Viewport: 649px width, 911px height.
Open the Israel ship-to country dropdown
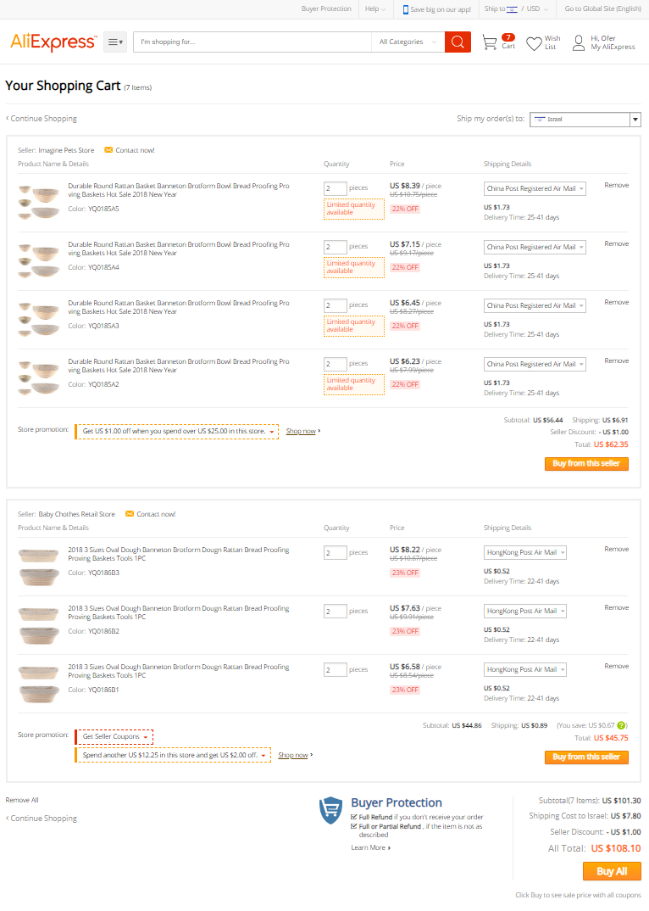pyautogui.click(x=585, y=119)
